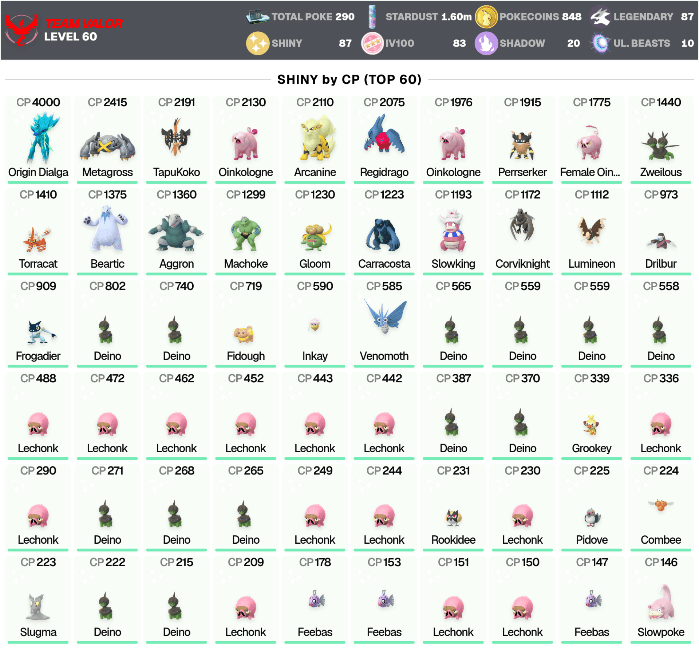Select the Pidove sprite
Screen dimensions: 699x650
point(592,517)
